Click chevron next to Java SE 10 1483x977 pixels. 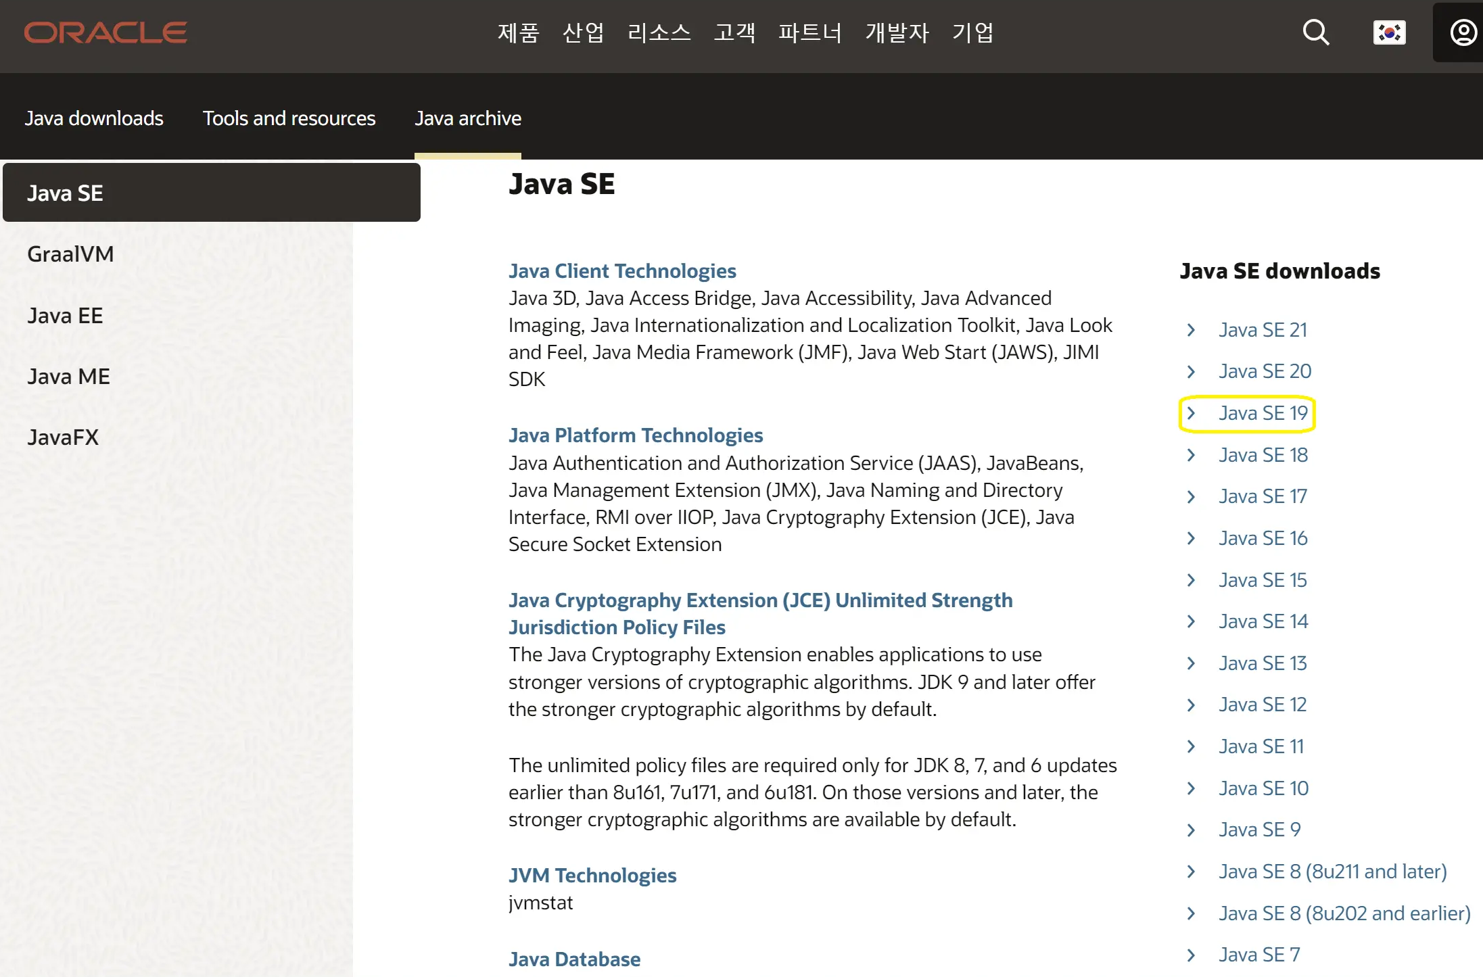(1192, 788)
